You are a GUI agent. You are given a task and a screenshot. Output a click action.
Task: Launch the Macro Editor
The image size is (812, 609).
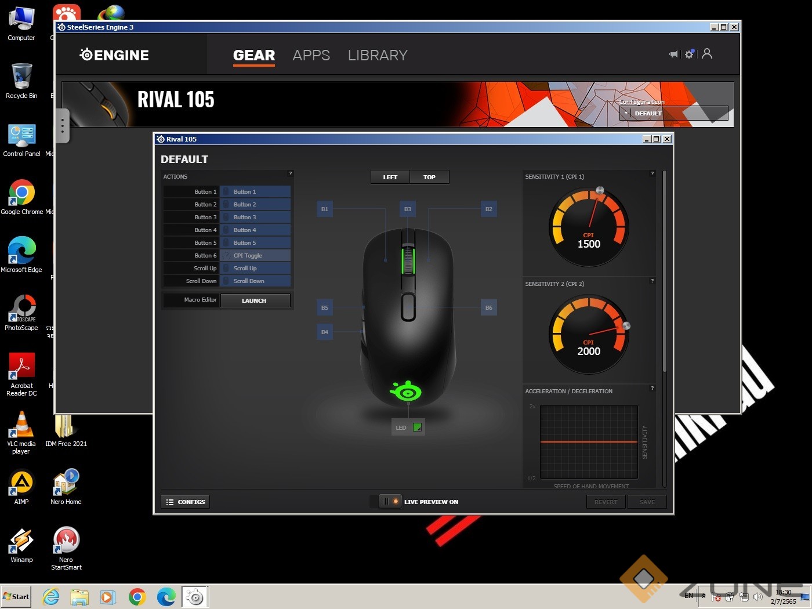(255, 300)
